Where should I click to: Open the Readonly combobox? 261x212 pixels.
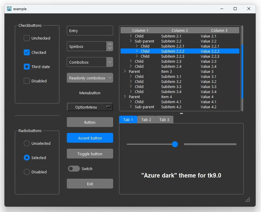point(90,78)
